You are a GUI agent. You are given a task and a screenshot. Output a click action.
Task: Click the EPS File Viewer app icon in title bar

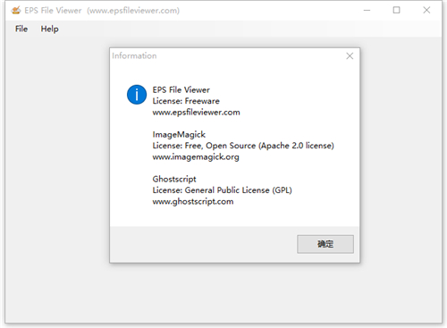point(16,11)
